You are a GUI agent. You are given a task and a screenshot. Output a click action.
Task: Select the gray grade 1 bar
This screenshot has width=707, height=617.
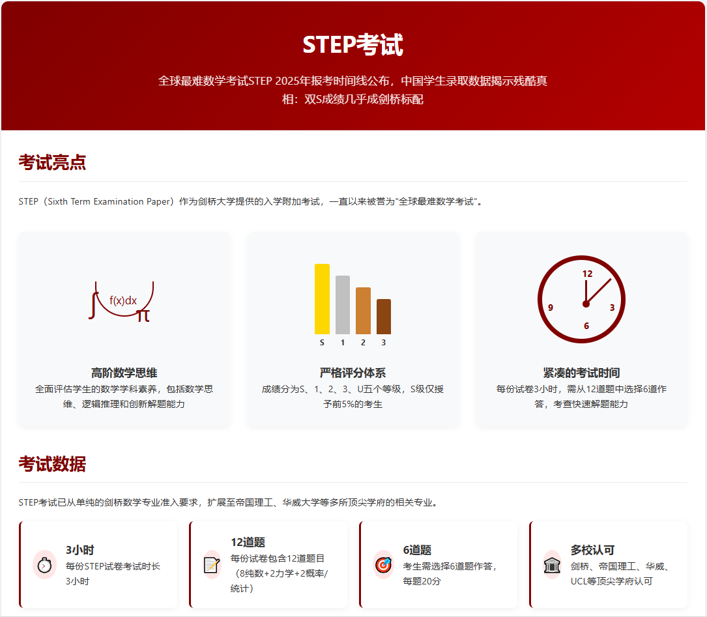pyautogui.click(x=343, y=305)
